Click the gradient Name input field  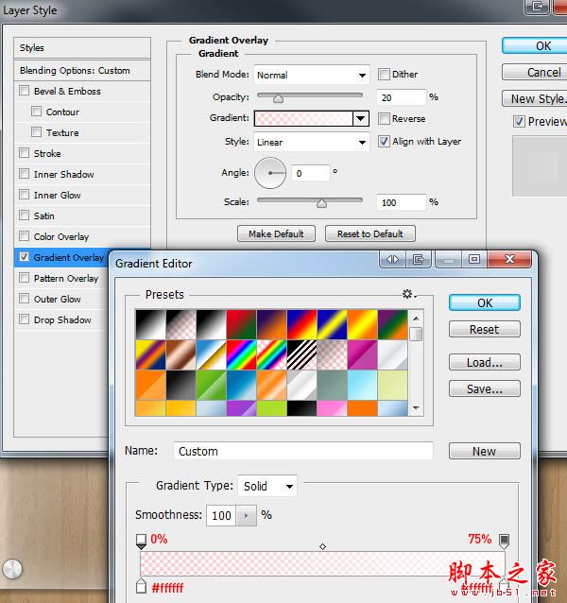click(x=303, y=451)
